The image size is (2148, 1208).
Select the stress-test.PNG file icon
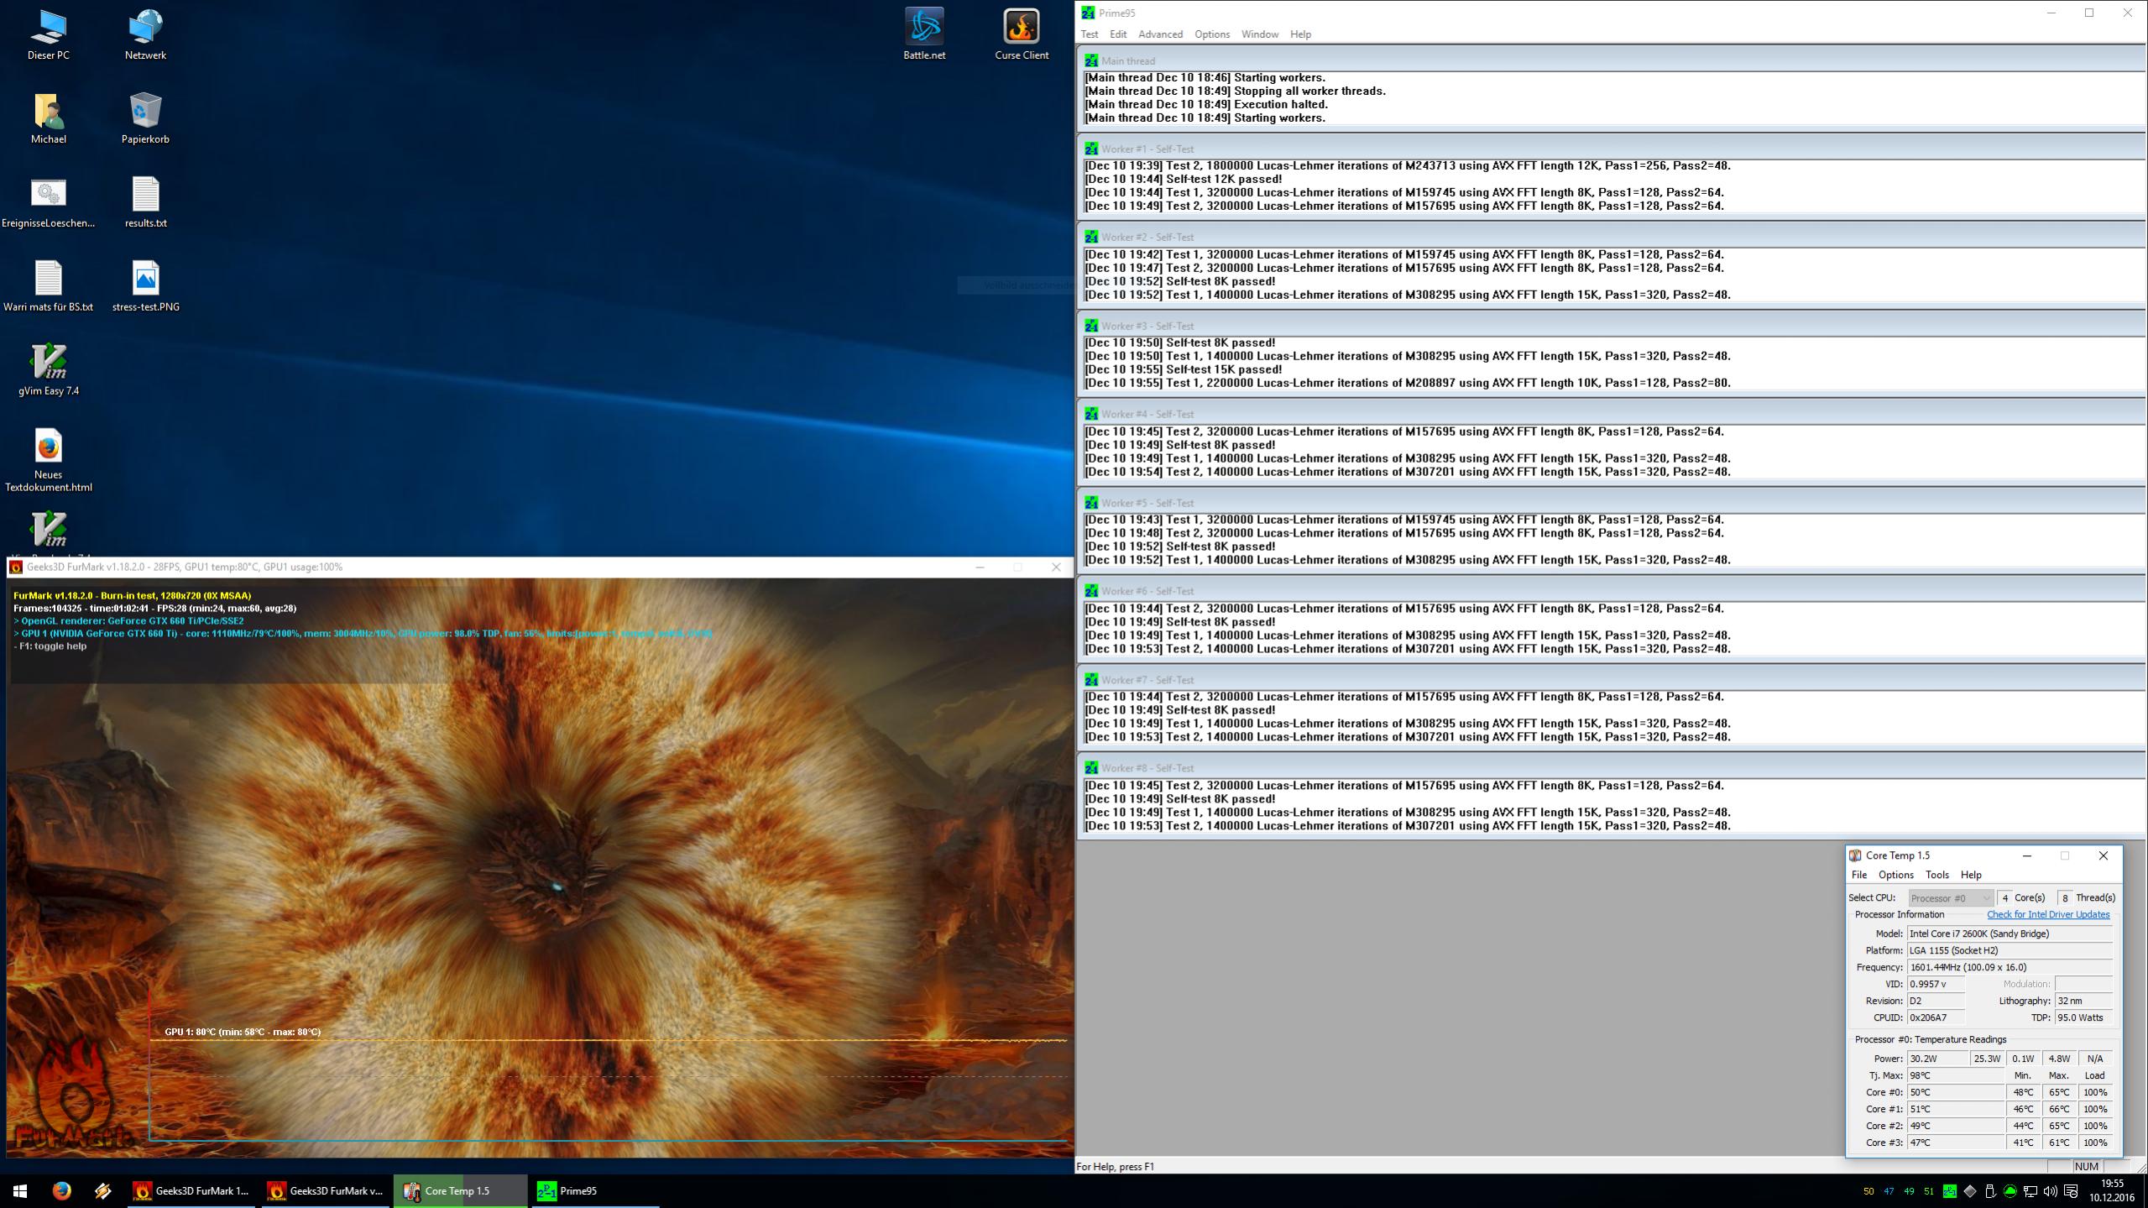pos(145,278)
